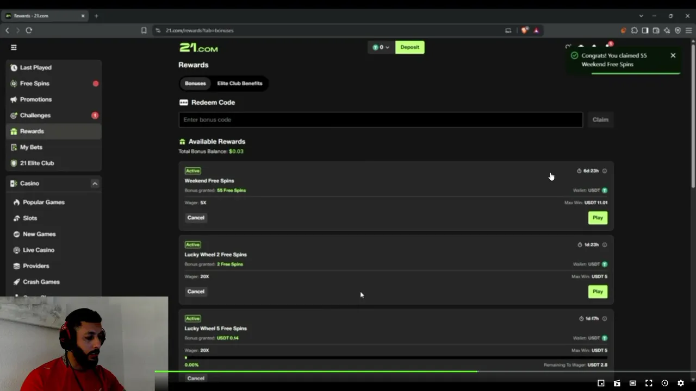Open Crash Games in the sidebar
The width and height of the screenshot is (696, 391).
[x=53, y=282]
